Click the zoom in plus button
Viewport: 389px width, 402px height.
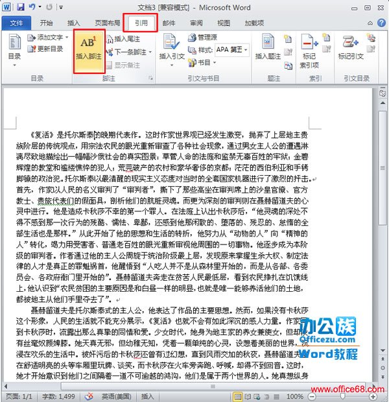click(373, 397)
